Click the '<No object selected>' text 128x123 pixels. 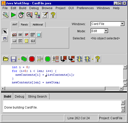click(x=105, y=38)
